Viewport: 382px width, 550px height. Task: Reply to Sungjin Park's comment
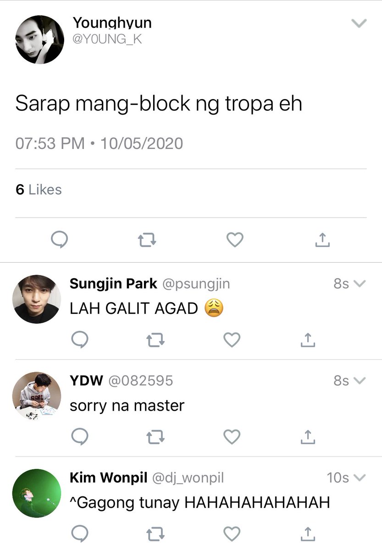click(80, 340)
